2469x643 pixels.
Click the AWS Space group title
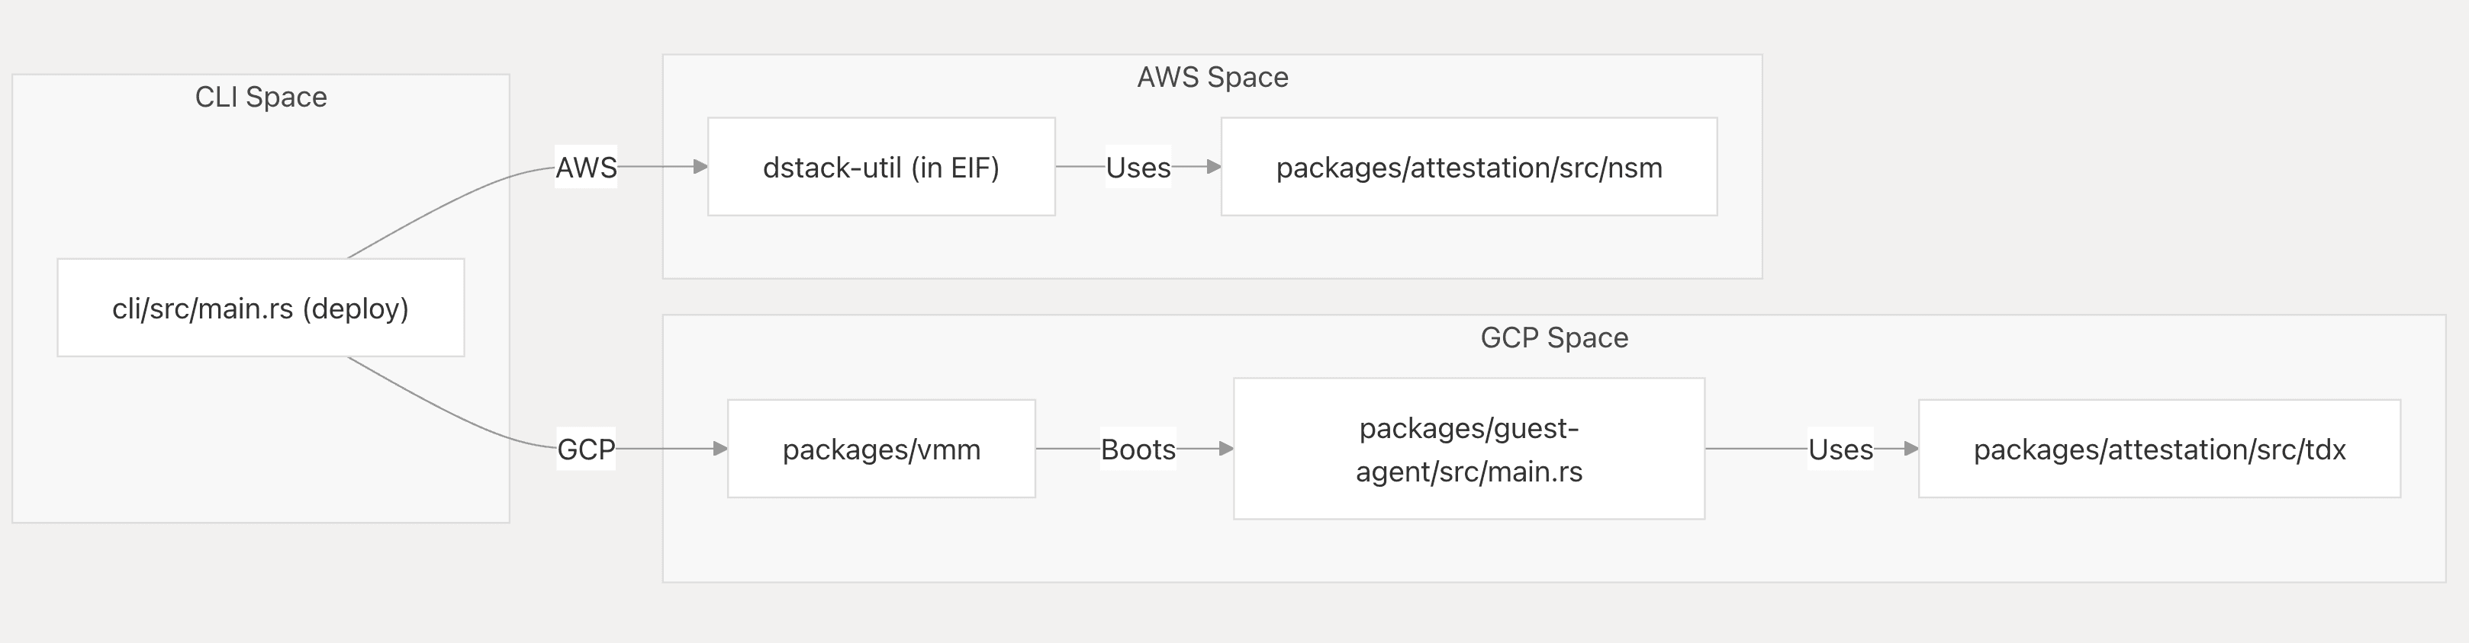point(1212,76)
